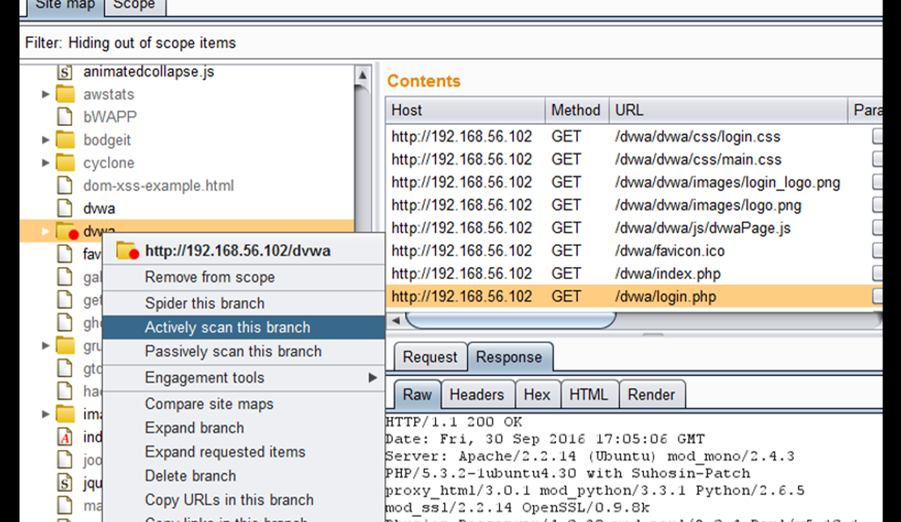Switch to the Hex view tab
901x522 pixels.
coord(537,395)
